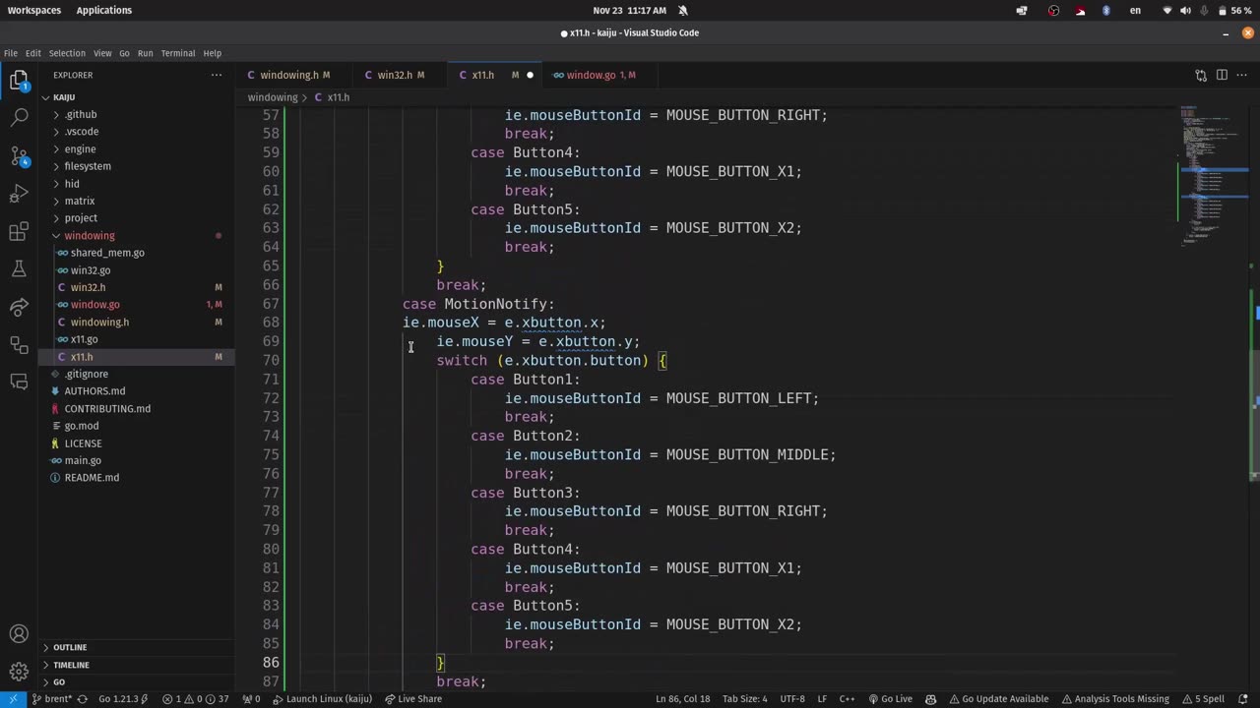The image size is (1260, 708).
Task: Click Go Update Available warning
Action: click(x=998, y=699)
